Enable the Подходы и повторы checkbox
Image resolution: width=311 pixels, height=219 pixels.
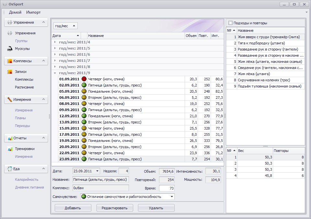click(x=230, y=23)
